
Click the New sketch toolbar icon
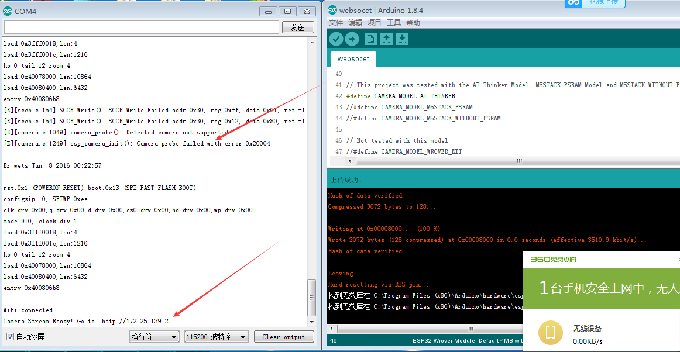pos(370,39)
